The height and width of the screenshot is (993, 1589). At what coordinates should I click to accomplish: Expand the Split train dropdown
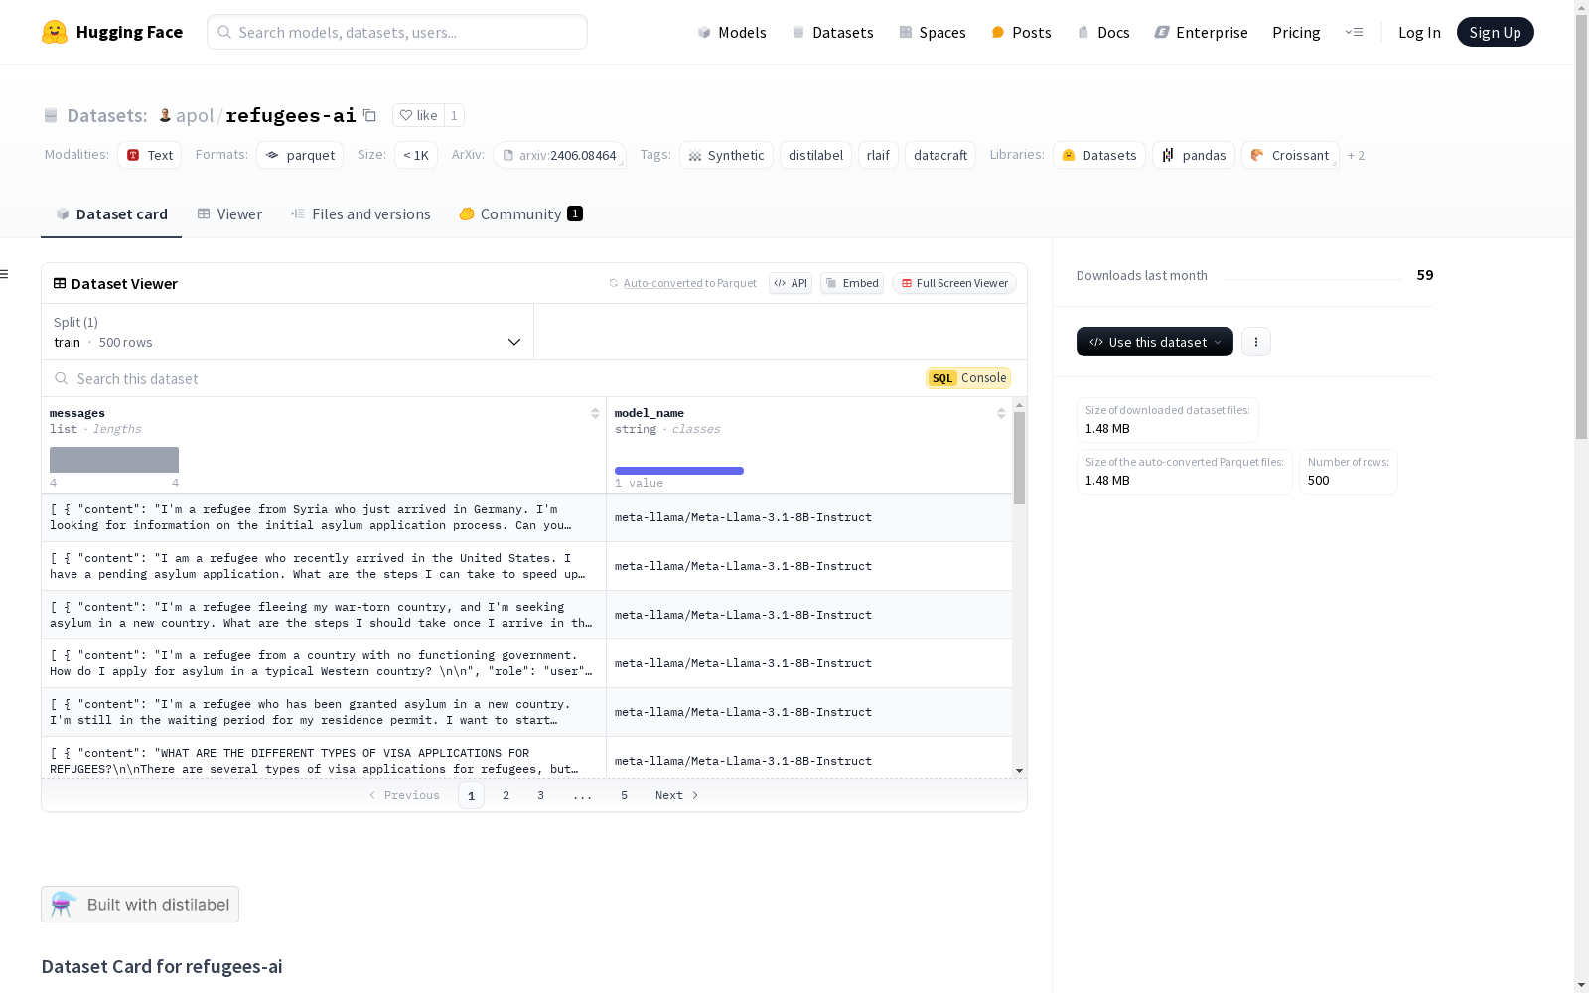pyautogui.click(x=288, y=332)
